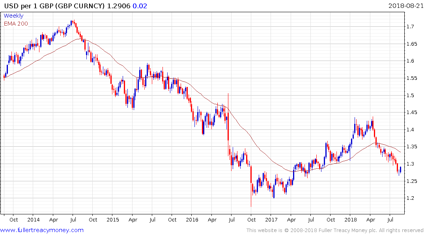Click the blue change value 0.02
Screen dimensions: 424x236
point(140,6)
